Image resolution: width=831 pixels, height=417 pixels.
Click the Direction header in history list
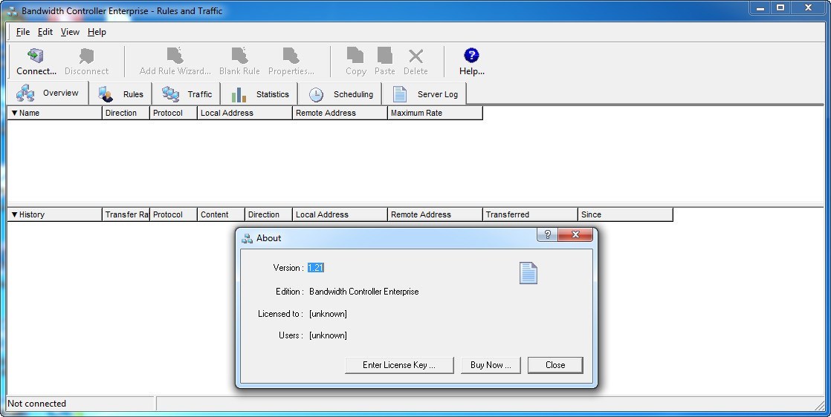point(268,214)
